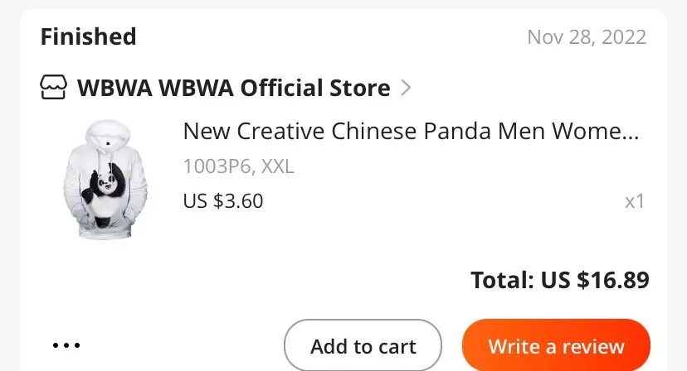Image resolution: width=687 pixels, height=371 pixels.
Task: Tap the Finished order status heading
Action: pos(88,36)
